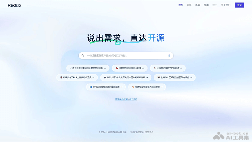The image size is (252, 142).
Task: Open the 关于我们 page
Action: point(226,5)
